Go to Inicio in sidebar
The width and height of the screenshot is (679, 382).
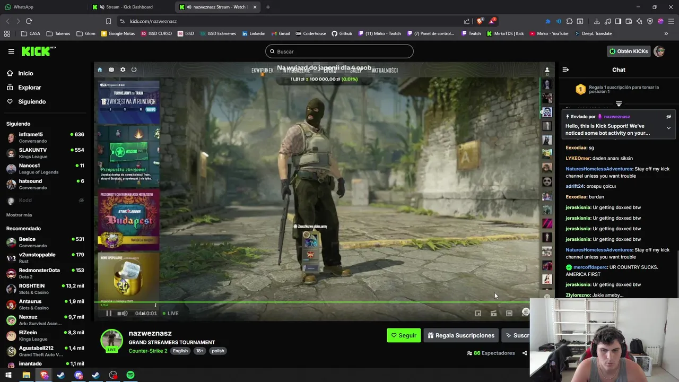[x=25, y=73]
